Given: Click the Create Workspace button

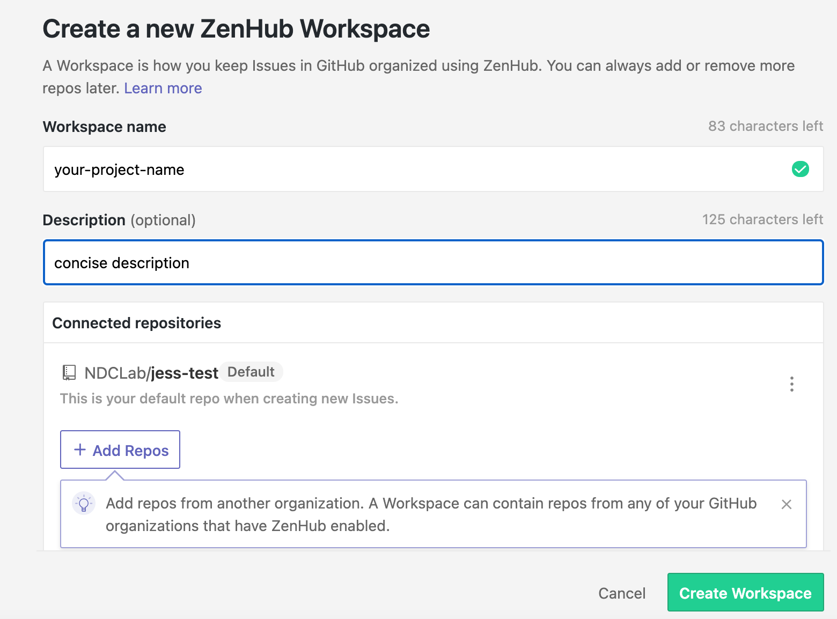Looking at the screenshot, I should (745, 593).
